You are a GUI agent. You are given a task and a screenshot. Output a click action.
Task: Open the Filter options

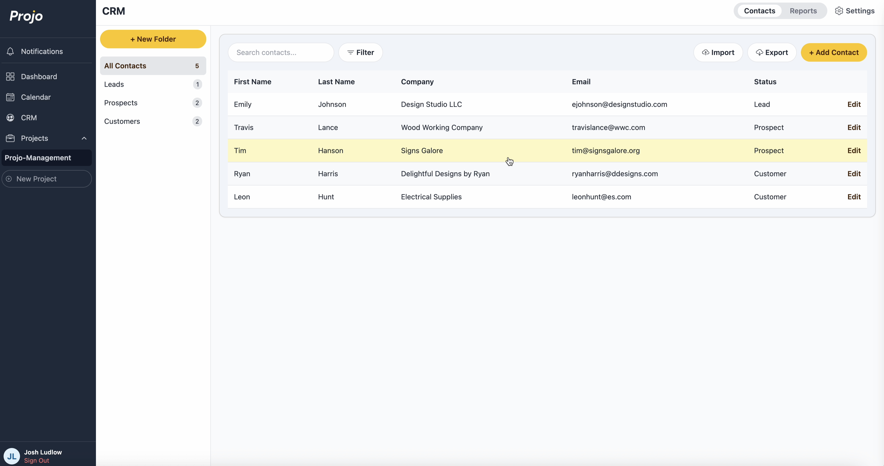pos(360,53)
